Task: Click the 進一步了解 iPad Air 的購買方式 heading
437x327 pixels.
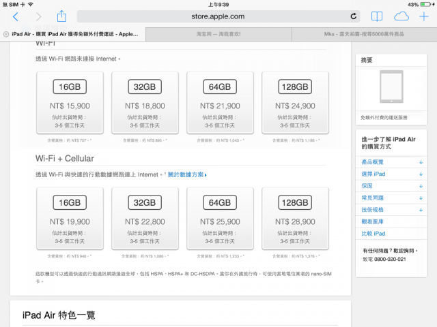Action: click(x=389, y=142)
